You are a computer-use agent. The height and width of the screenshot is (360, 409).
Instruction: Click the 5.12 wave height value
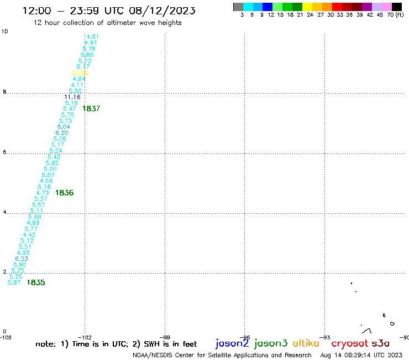[27, 240]
